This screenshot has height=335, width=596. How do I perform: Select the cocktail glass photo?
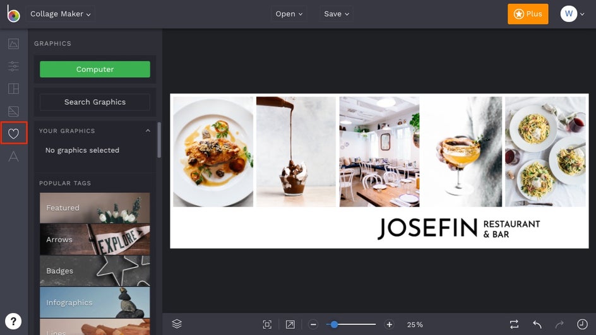click(462, 151)
